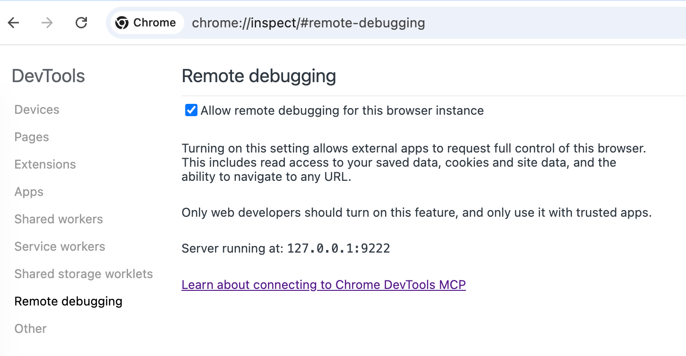
Task: Click the Remote debugging page heading
Action: [259, 76]
